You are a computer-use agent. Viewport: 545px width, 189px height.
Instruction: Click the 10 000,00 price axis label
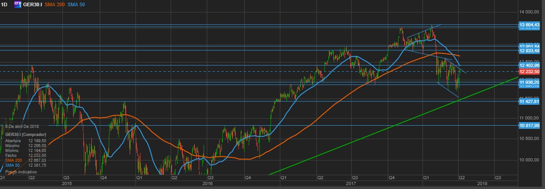[x=530, y=160]
